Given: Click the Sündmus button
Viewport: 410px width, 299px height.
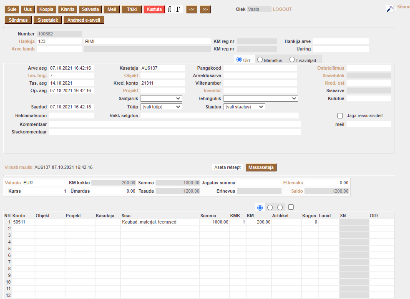Looking at the screenshot, I should click(x=18, y=20).
